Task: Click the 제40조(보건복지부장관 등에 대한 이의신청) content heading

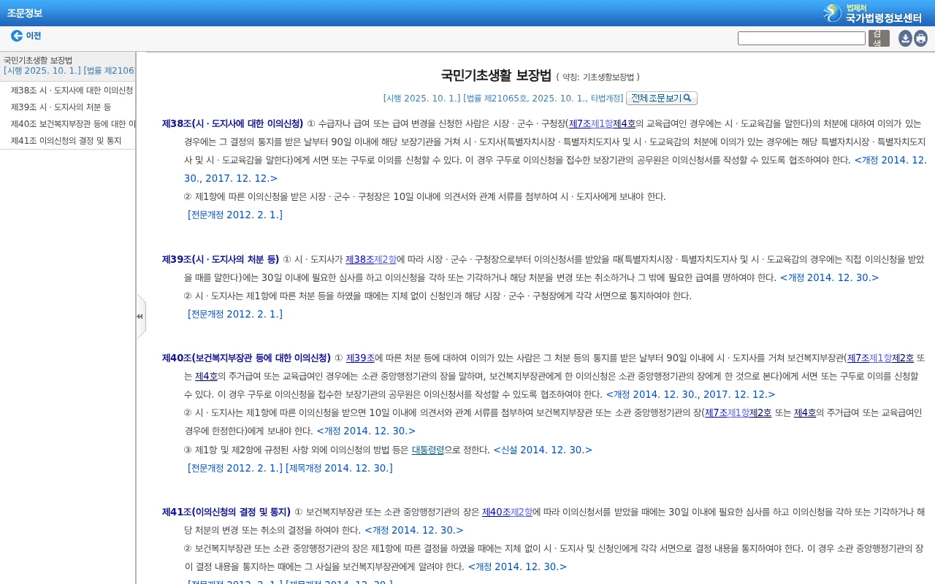Action: tap(246, 358)
